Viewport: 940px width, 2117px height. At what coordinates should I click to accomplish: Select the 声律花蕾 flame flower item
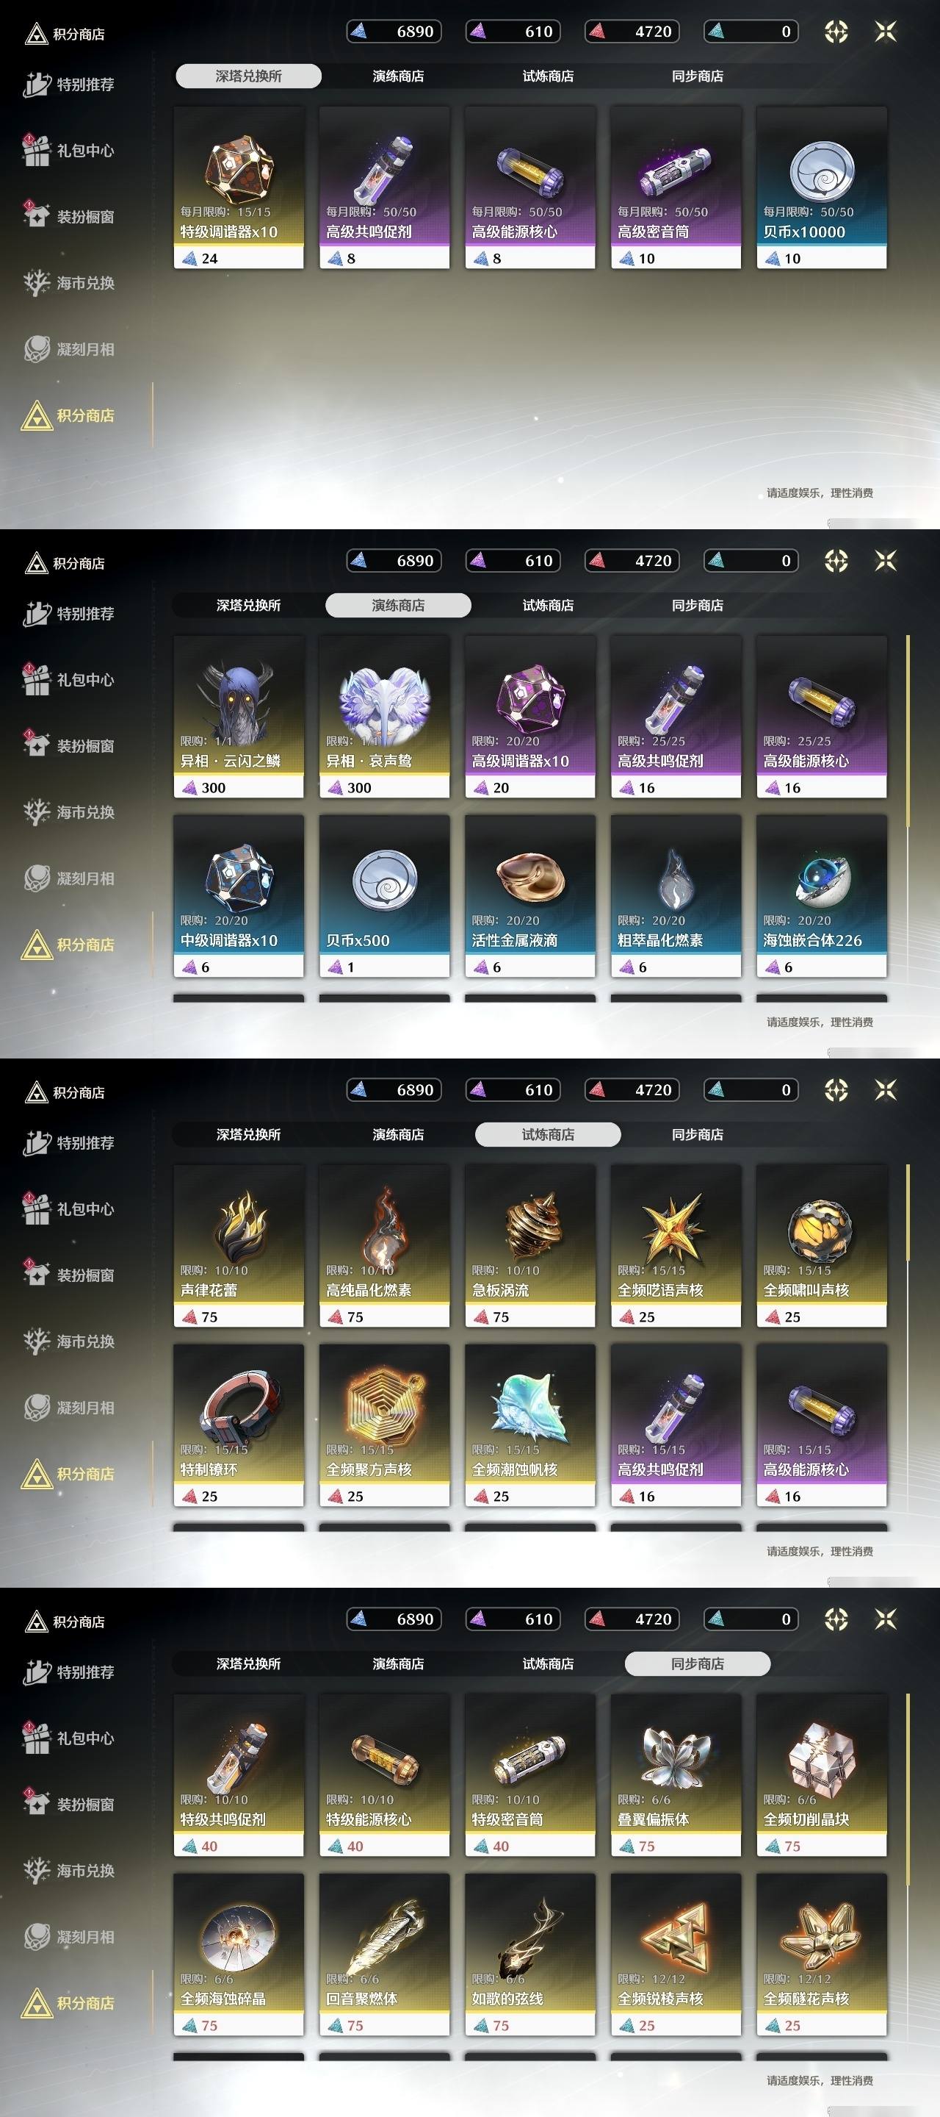coord(239,1246)
